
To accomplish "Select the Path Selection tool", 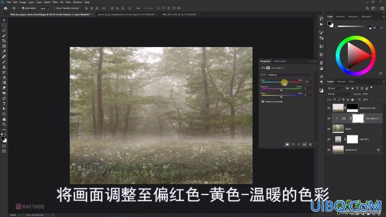I will click(4, 109).
